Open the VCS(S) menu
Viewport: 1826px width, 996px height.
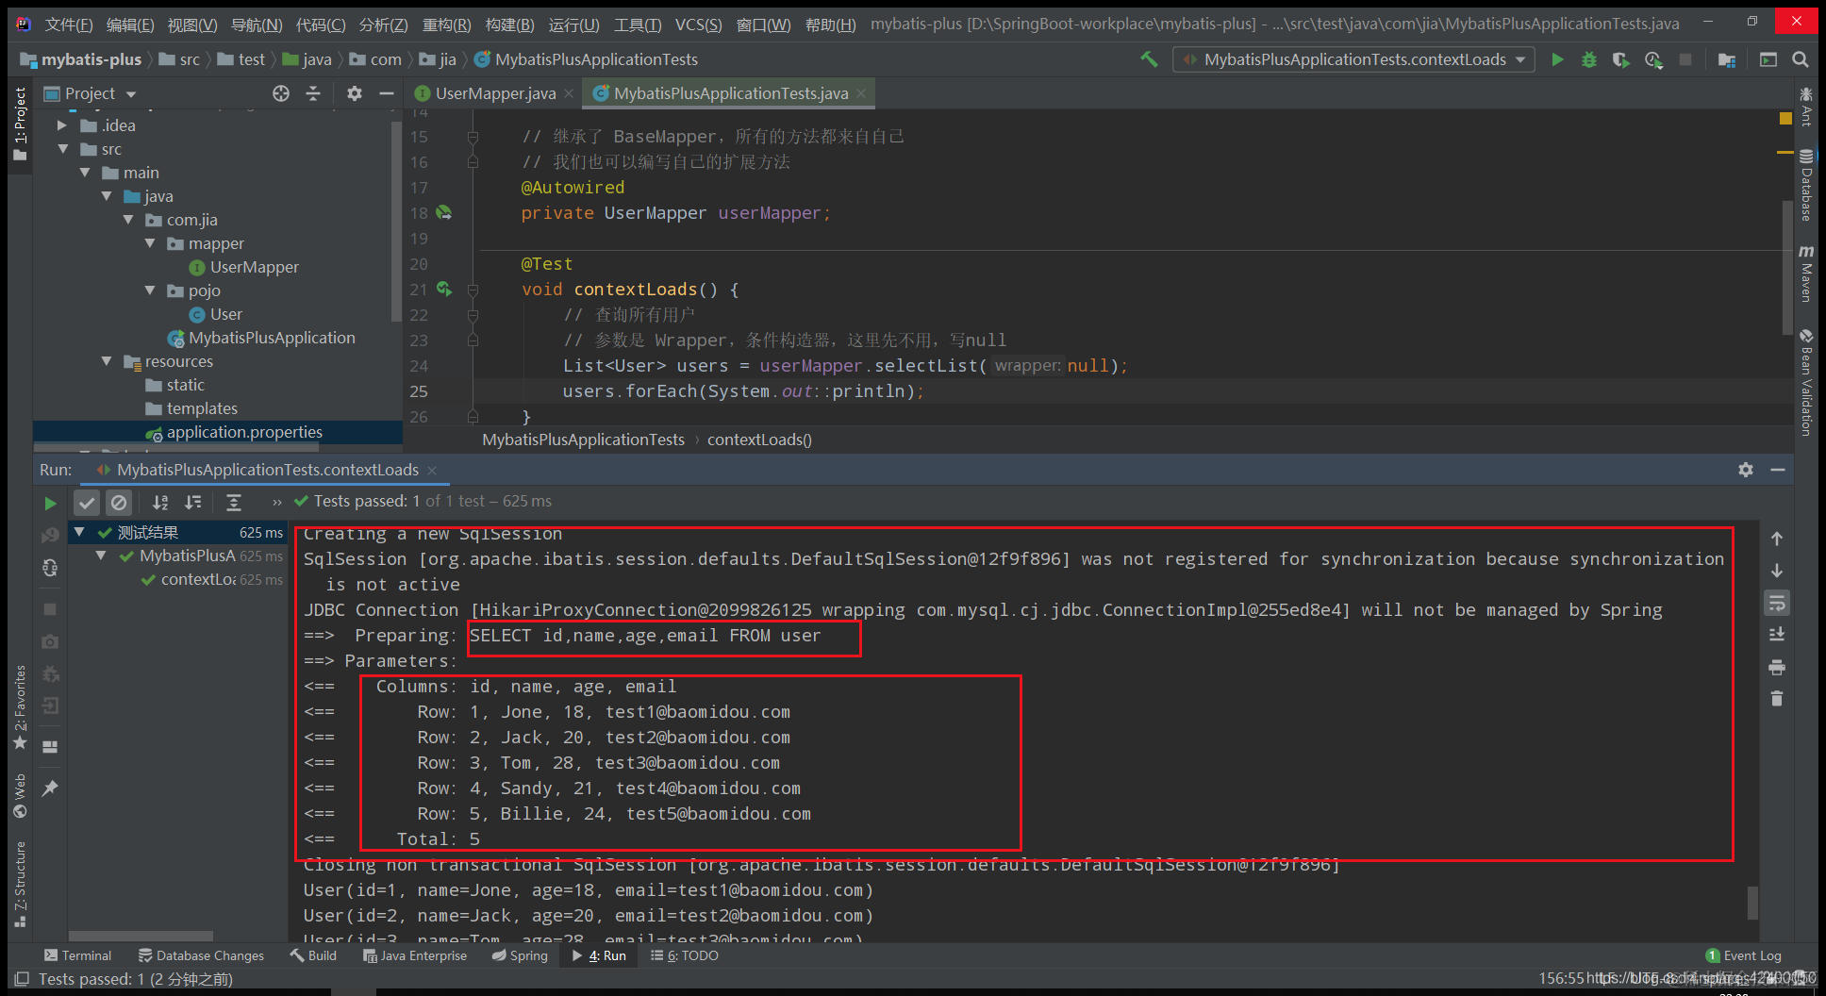click(x=698, y=25)
